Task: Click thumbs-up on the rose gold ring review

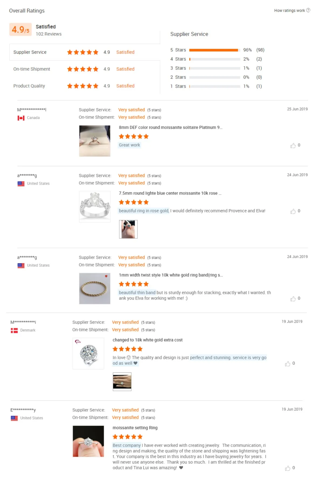Action: pyautogui.click(x=293, y=211)
